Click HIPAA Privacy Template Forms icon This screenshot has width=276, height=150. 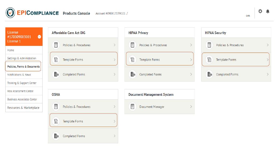click(x=132, y=60)
